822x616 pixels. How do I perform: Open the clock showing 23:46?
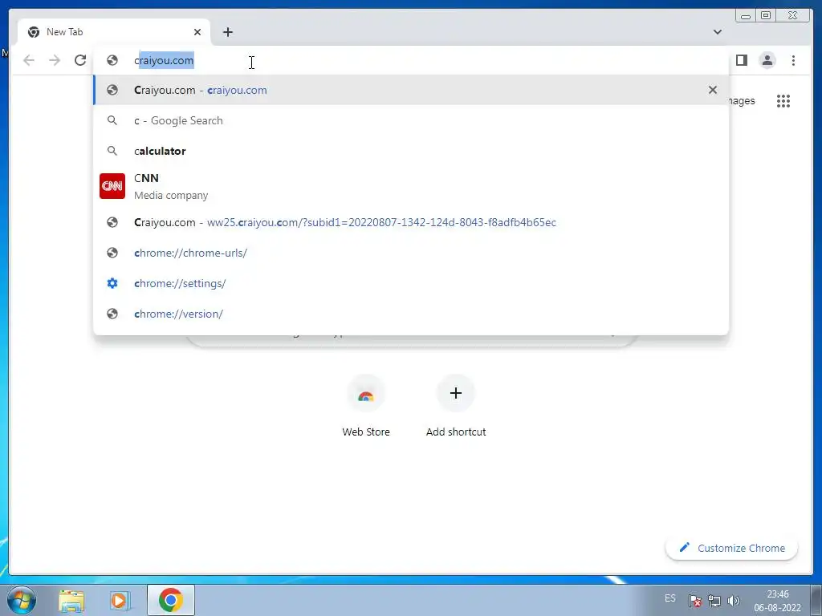pyautogui.click(x=777, y=601)
